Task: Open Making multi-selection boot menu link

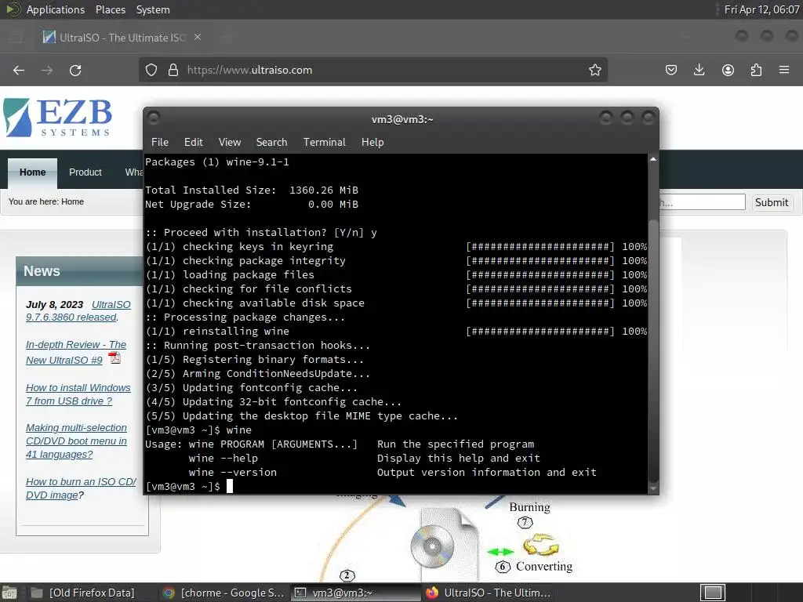Action: click(x=76, y=441)
